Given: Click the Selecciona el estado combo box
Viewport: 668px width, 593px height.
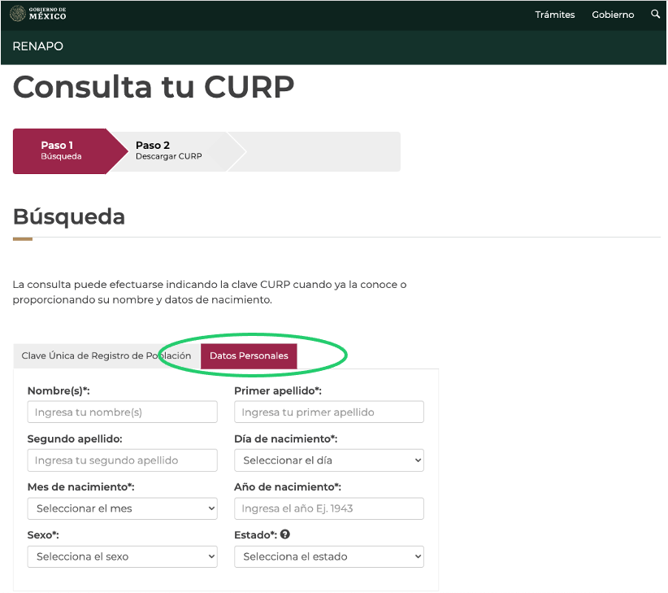Looking at the screenshot, I should click(x=328, y=556).
